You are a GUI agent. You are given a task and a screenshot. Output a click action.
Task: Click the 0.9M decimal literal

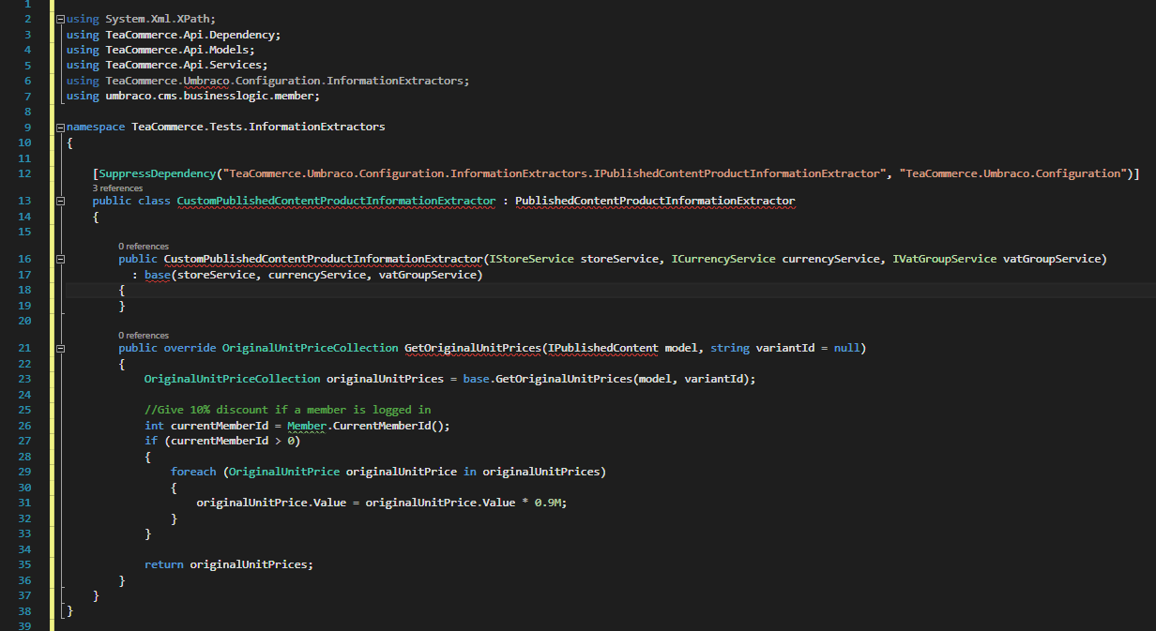(547, 503)
